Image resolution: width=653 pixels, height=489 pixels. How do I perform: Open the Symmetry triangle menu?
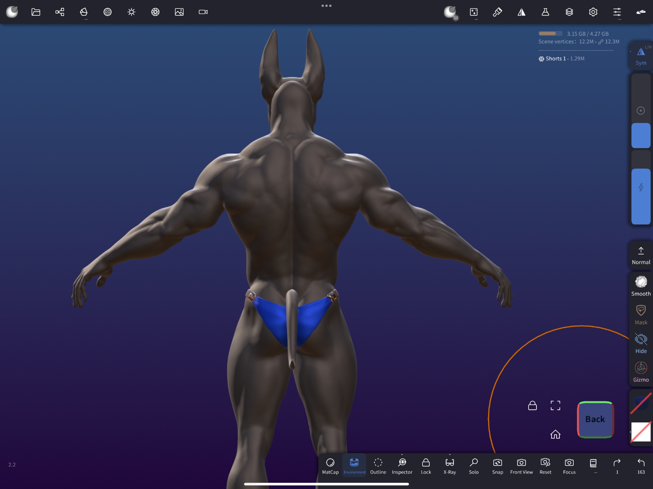pos(521,12)
